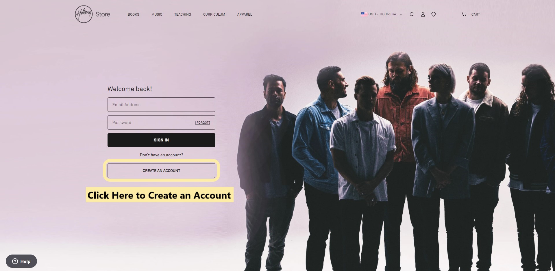Click the CART text link
This screenshot has height=271, width=555.
[476, 14]
